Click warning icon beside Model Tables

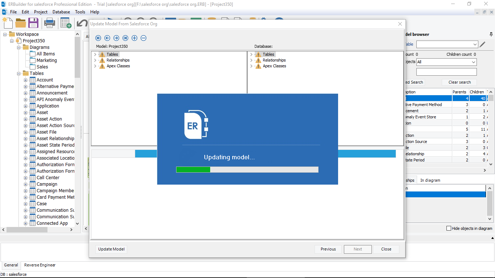coord(102,55)
